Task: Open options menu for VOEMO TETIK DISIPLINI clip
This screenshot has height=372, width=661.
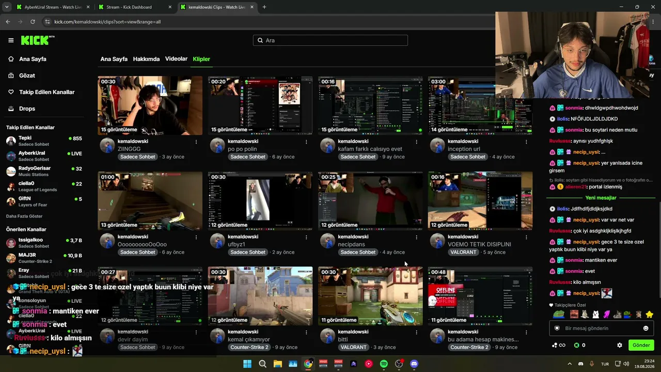Action: click(527, 237)
